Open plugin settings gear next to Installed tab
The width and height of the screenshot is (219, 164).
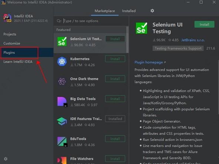point(152,11)
